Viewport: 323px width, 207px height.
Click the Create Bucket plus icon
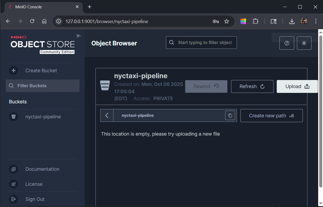(13, 71)
